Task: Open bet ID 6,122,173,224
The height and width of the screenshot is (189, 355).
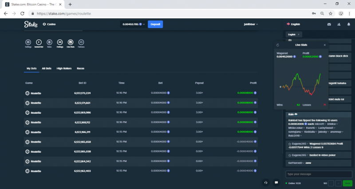Action: 83,93
